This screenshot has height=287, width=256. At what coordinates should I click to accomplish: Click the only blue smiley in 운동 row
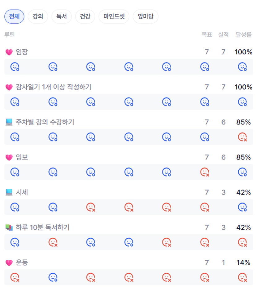(x=53, y=277)
